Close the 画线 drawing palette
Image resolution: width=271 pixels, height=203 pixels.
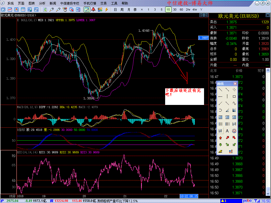click(x=235, y=84)
